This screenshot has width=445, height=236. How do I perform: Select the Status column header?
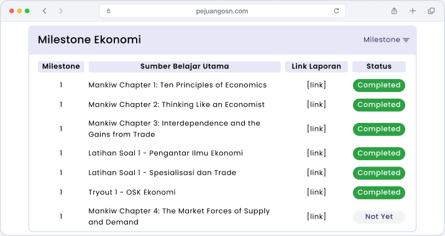[x=379, y=66]
